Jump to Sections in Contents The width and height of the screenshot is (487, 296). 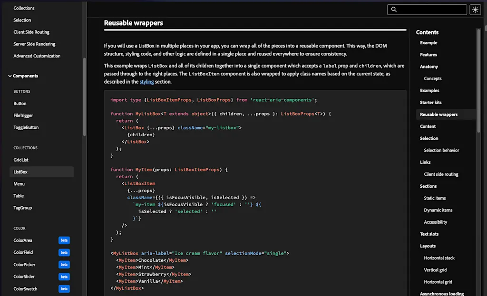click(x=428, y=186)
